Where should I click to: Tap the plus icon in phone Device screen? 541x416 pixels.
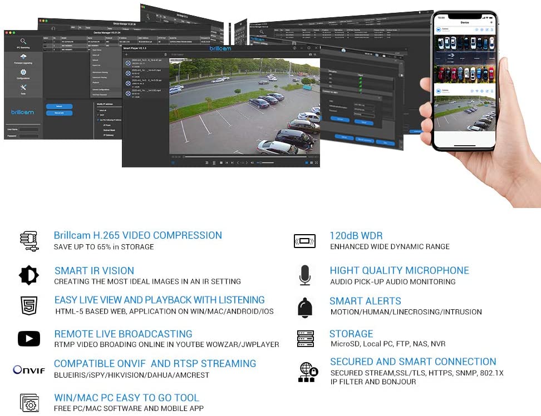tap(491, 22)
